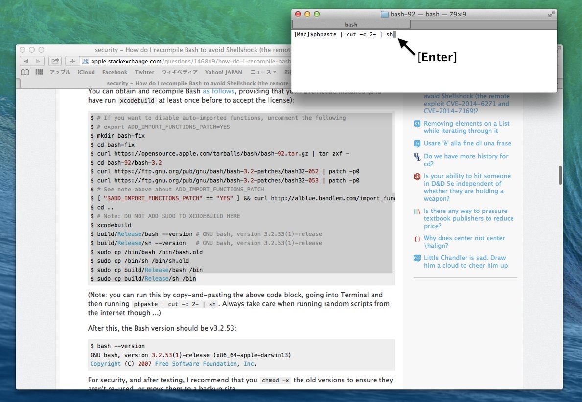The width and height of the screenshot is (582, 402).
Task: Click Italian site icon beside Usare link
Action: 417,144
